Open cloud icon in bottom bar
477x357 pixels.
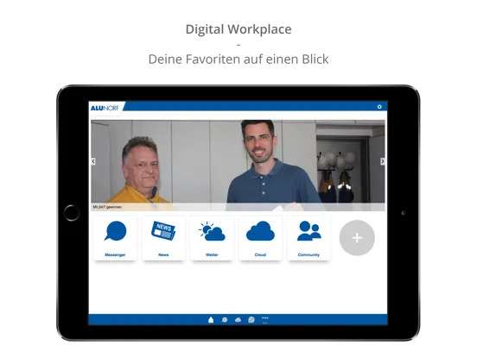[238, 320]
